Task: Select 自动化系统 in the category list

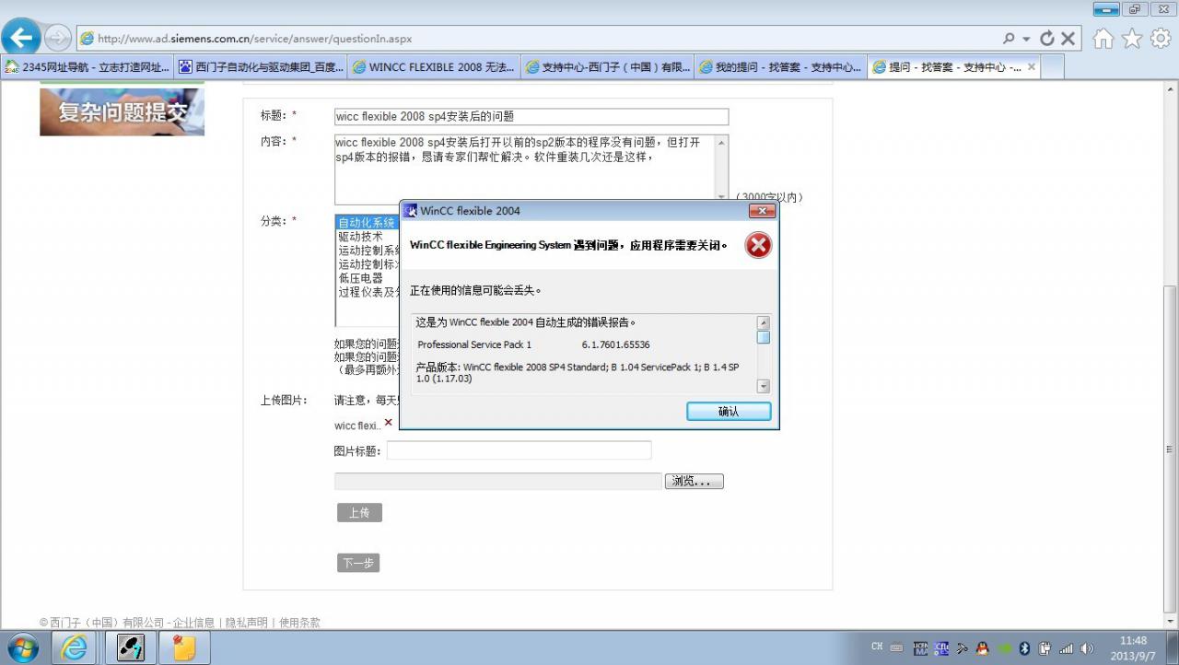Action: click(367, 223)
